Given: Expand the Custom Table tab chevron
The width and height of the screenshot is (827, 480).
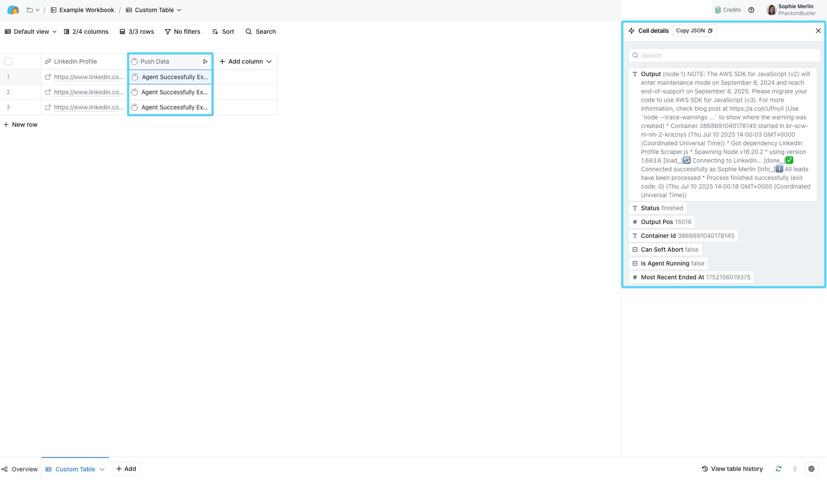Looking at the screenshot, I should point(102,469).
